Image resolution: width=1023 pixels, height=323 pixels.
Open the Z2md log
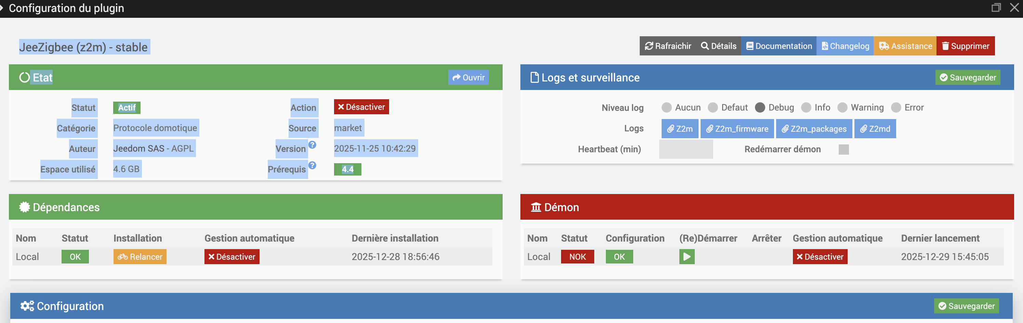click(875, 129)
